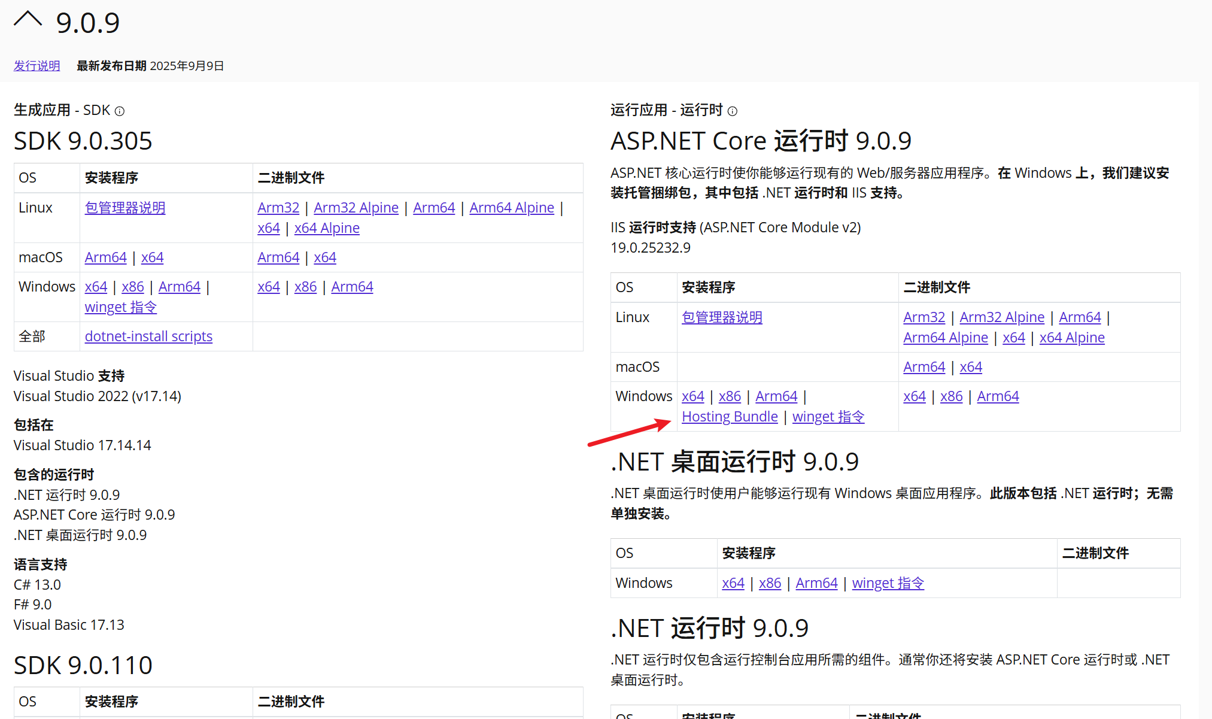Click SDK Linux 包管理器说明 link

tap(125, 208)
